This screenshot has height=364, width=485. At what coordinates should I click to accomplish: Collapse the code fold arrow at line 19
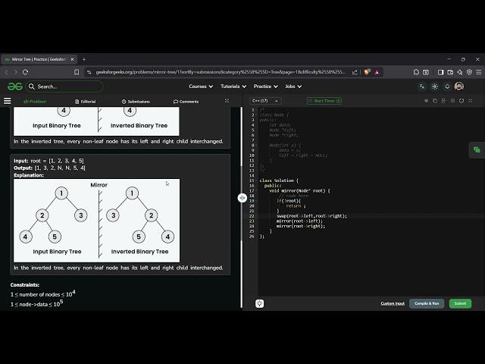[x=256, y=201]
